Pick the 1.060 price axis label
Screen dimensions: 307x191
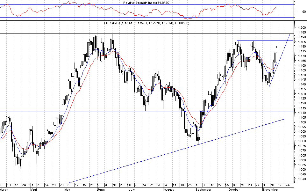click(x=302, y=160)
